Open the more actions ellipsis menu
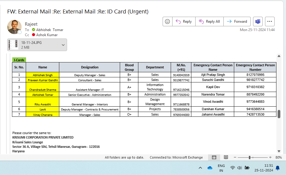 click(x=270, y=22)
